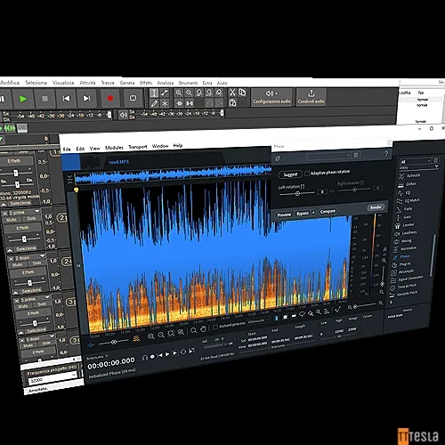Click the Compare button in Phase
The height and width of the screenshot is (445, 445).
(x=328, y=211)
